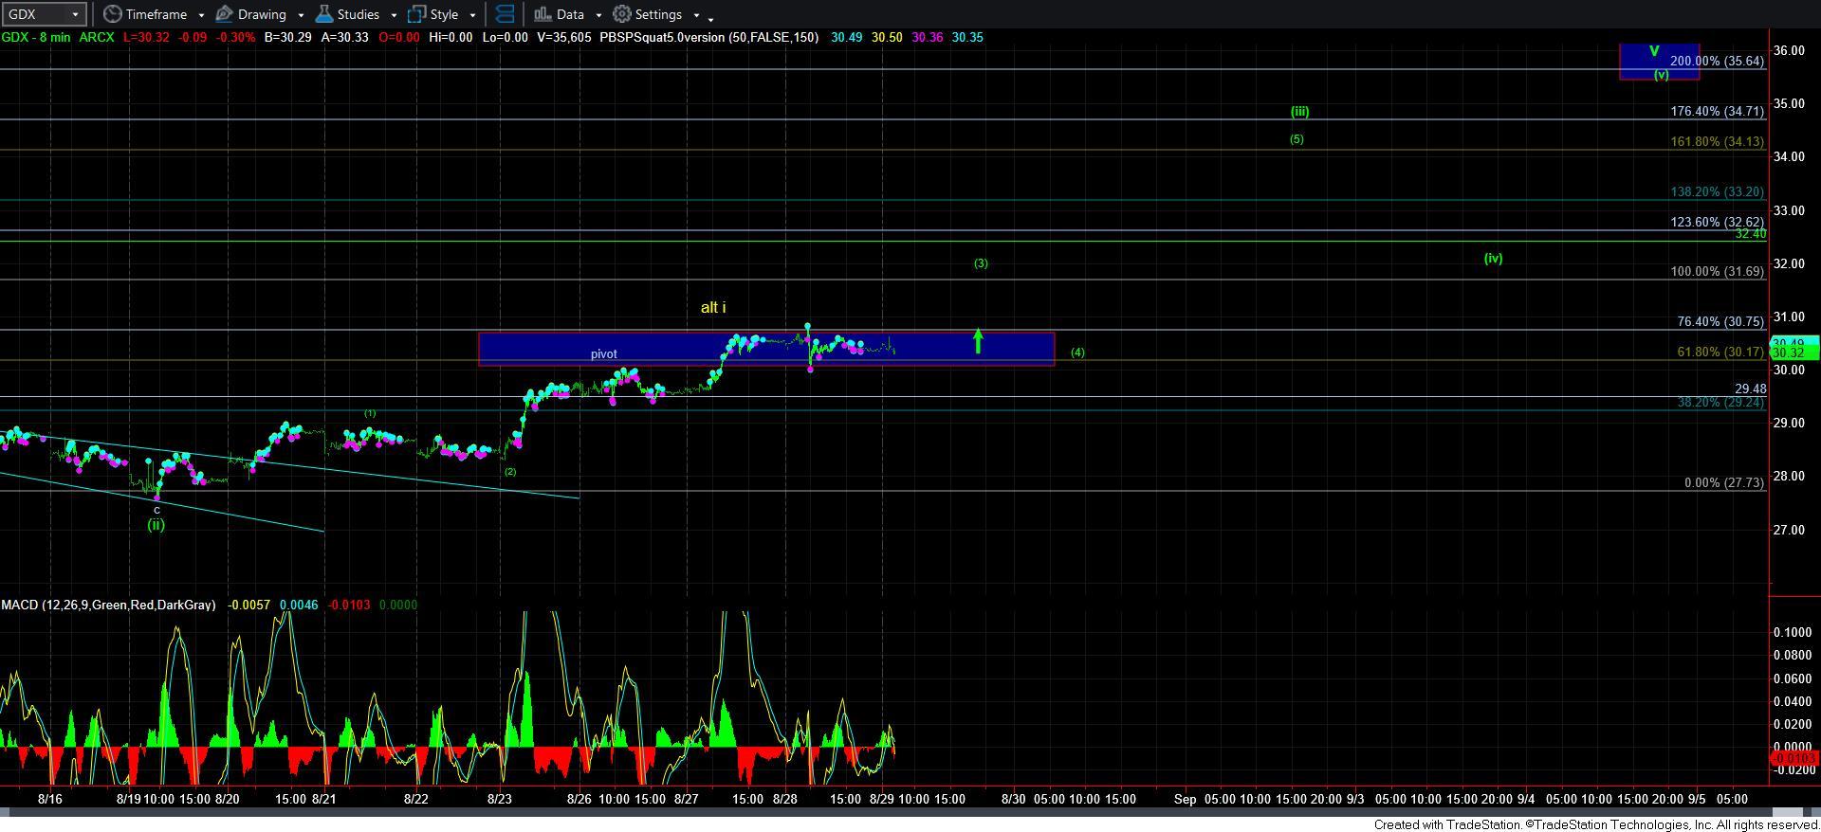Click the yellow alt i label
1821x832 pixels.
pyautogui.click(x=713, y=307)
